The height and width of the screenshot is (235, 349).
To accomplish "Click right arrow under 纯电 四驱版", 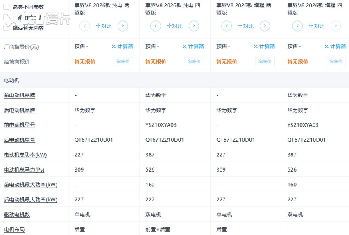I will [x=194, y=26].
